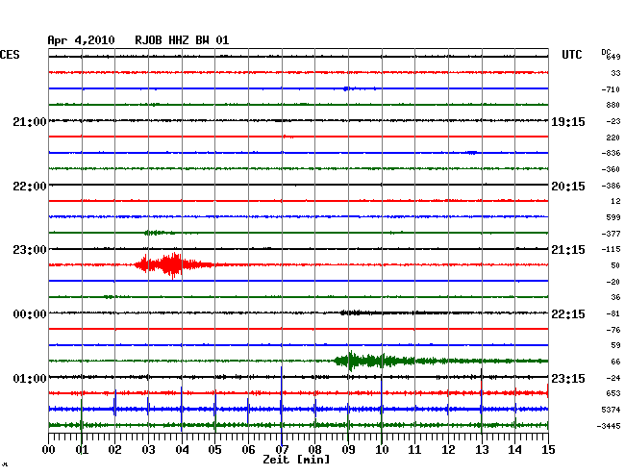
Task: Select the DC offset value "599"
Action: point(613,217)
